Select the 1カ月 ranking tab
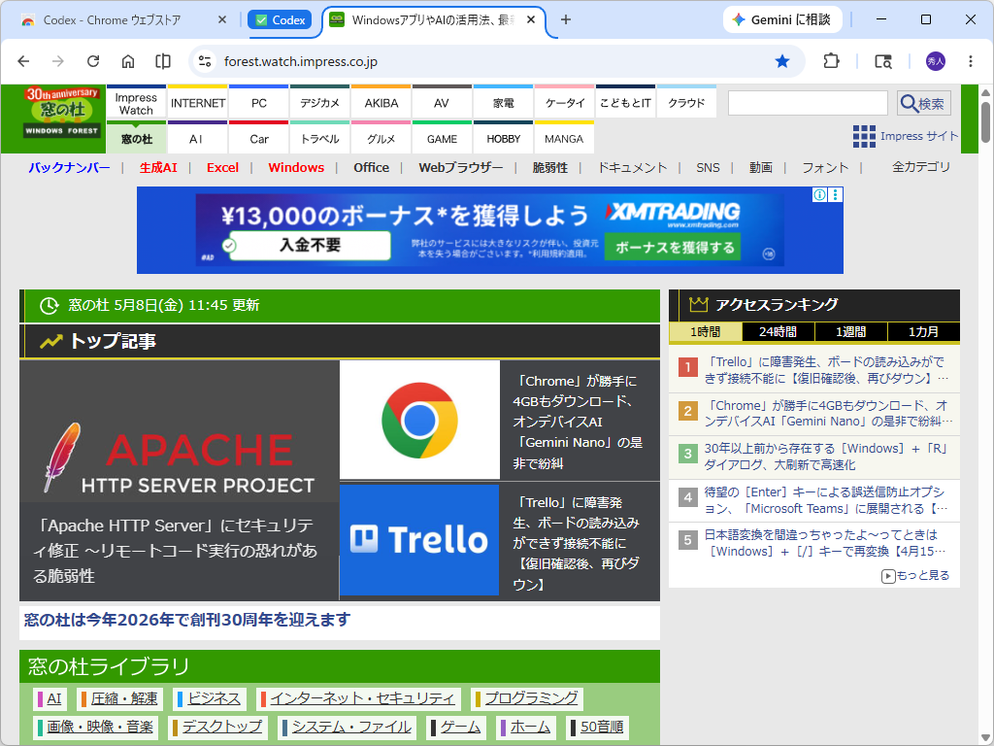Image resolution: width=994 pixels, height=746 pixels. (x=924, y=332)
